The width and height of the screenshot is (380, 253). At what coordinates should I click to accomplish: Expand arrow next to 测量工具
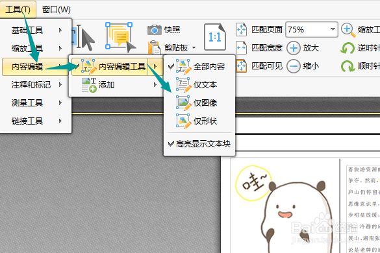[x=60, y=102]
